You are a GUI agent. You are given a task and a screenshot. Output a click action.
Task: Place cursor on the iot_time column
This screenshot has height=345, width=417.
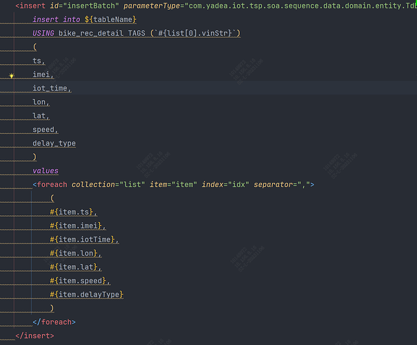pyautogui.click(x=51, y=88)
